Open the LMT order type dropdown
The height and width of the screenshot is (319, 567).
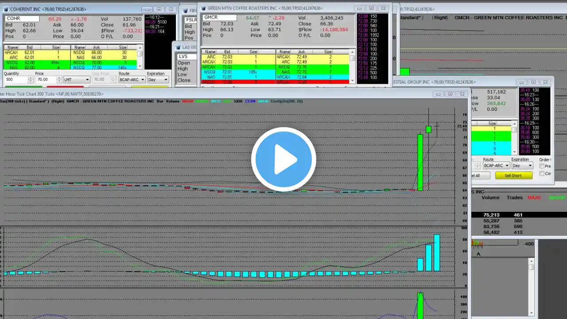[x=77, y=80]
